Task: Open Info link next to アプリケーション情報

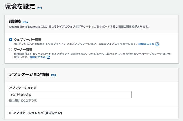Action: [x=53, y=75]
